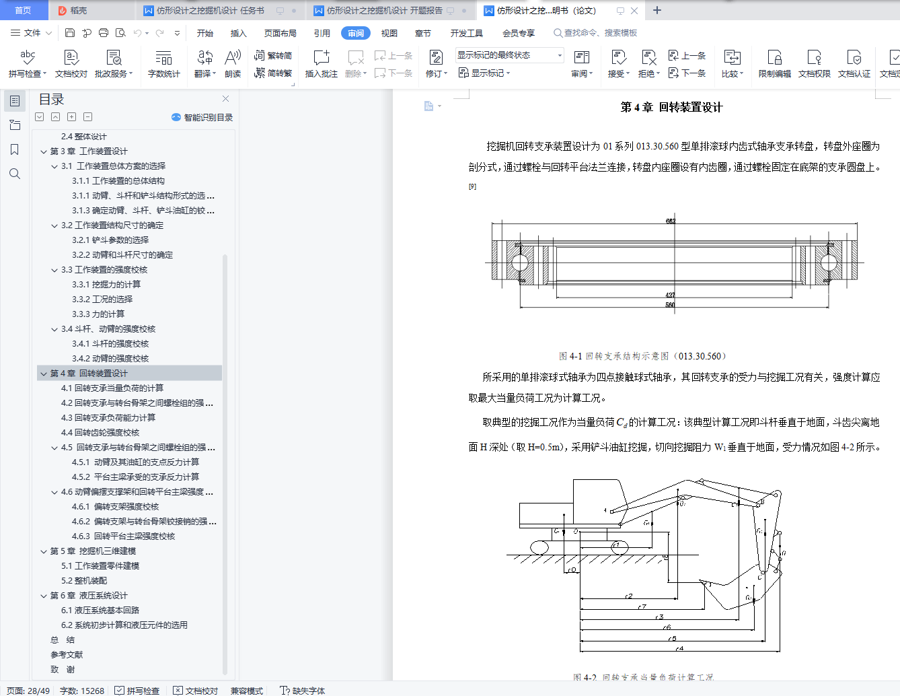Screen dimensions: 900x696
Task: Undo the last action
Action: (x=138, y=33)
